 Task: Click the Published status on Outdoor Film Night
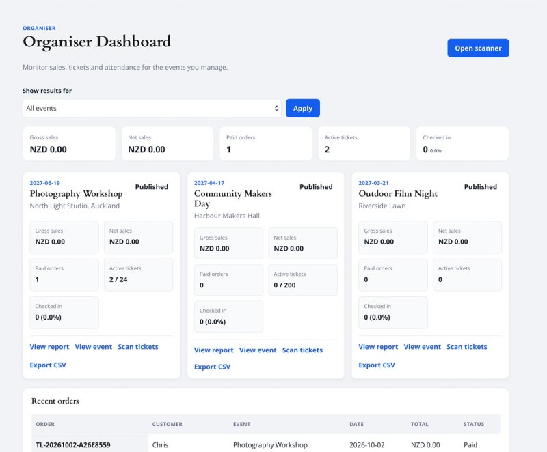tap(481, 187)
